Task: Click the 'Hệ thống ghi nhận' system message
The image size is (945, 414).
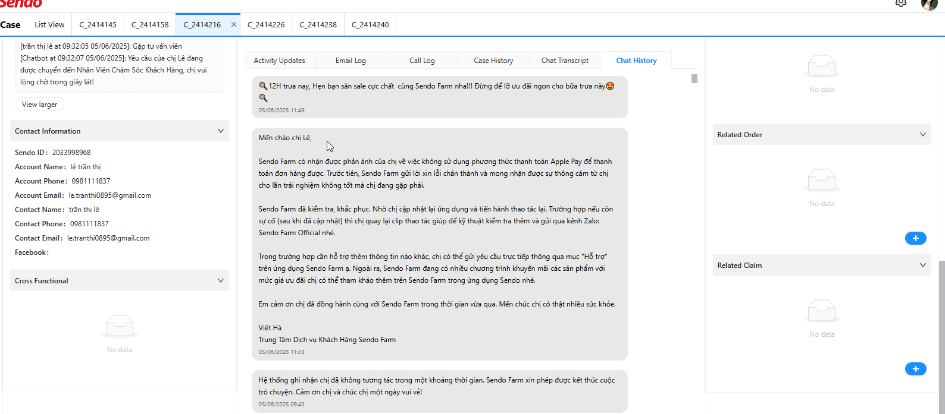Action: tap(440, 391)
